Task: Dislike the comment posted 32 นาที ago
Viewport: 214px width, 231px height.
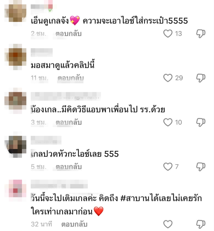Action: pos(201,224)
